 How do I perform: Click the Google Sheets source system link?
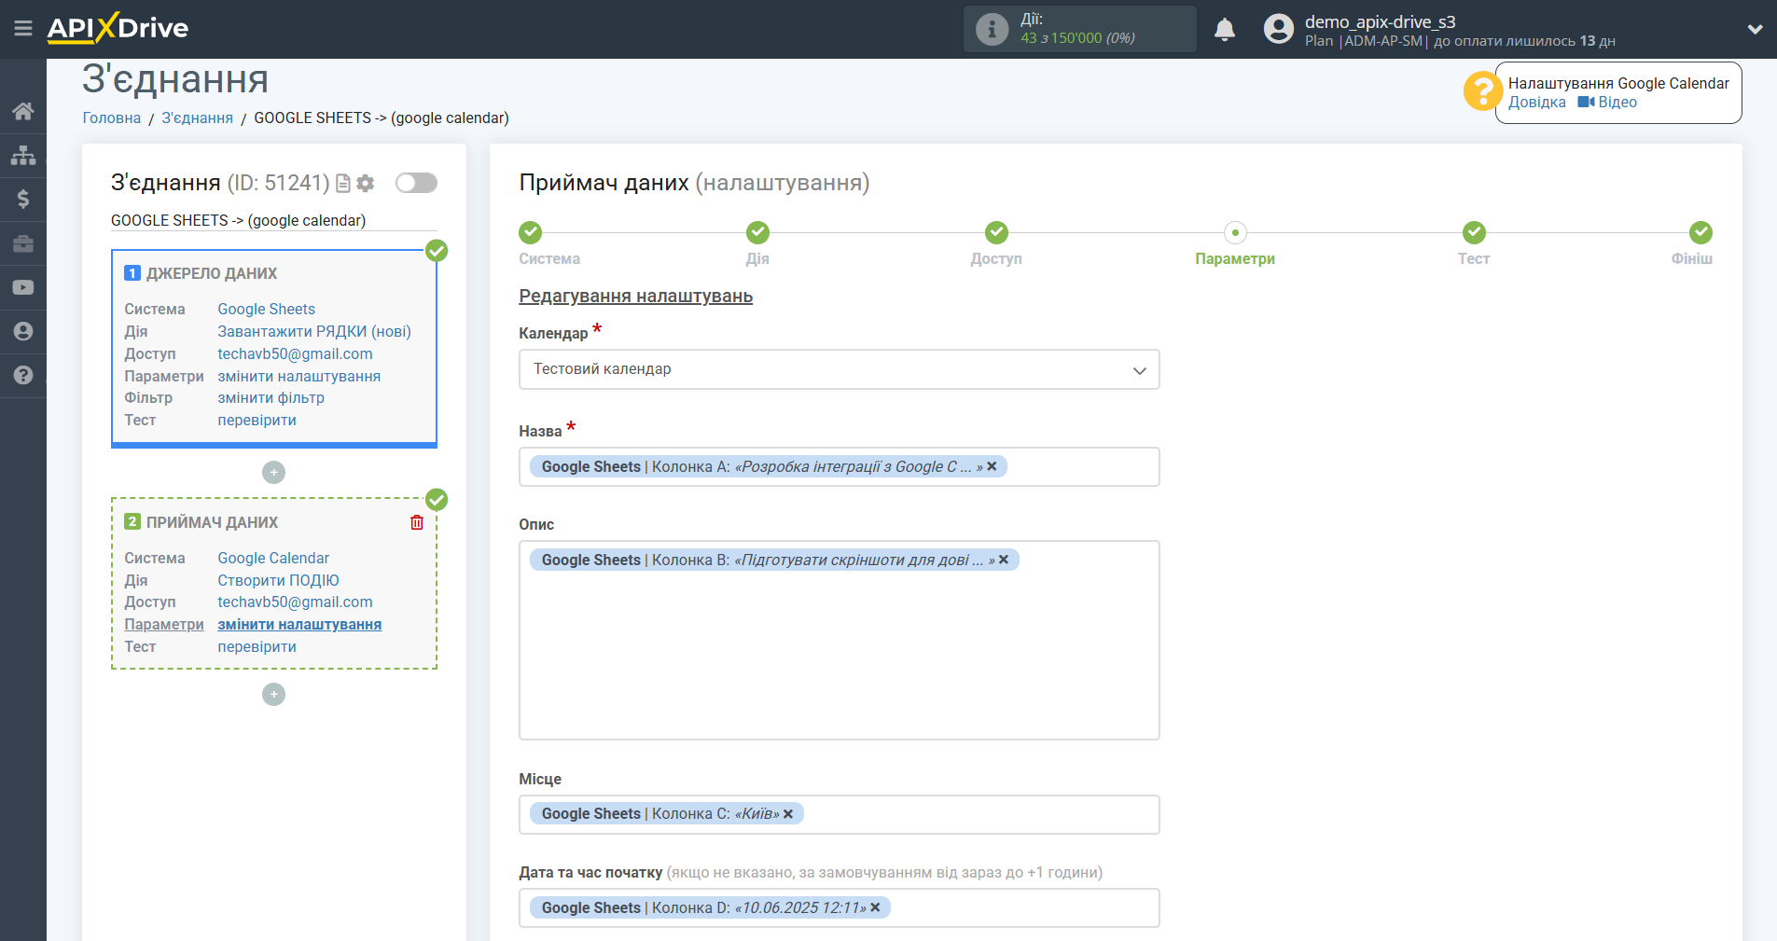[x=267, y=309]
